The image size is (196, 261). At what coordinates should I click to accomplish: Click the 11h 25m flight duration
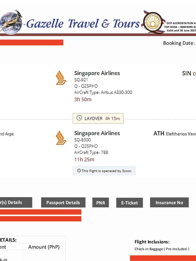(84, 159)
